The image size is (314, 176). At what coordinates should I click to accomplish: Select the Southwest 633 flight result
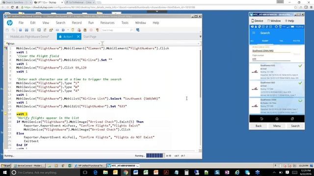click(277, 72)
